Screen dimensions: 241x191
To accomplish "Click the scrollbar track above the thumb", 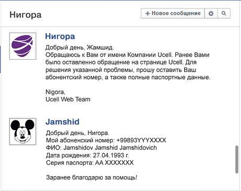I will coord(237,87).
